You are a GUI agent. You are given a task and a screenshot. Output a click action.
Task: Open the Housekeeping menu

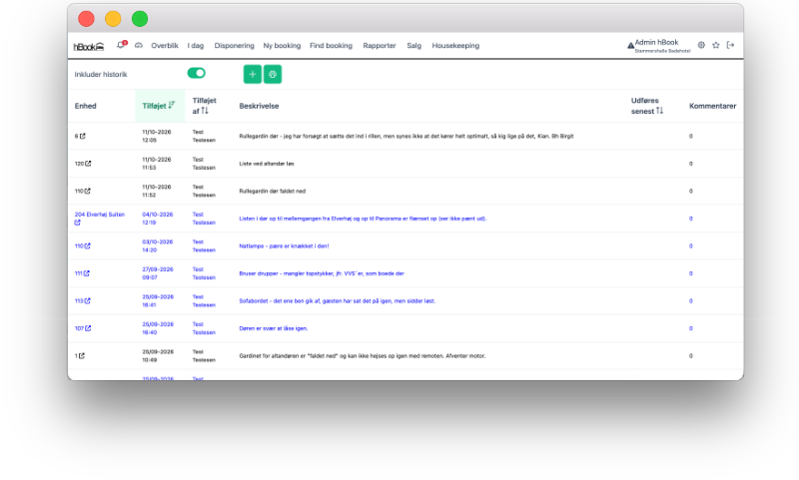point(455,45)
